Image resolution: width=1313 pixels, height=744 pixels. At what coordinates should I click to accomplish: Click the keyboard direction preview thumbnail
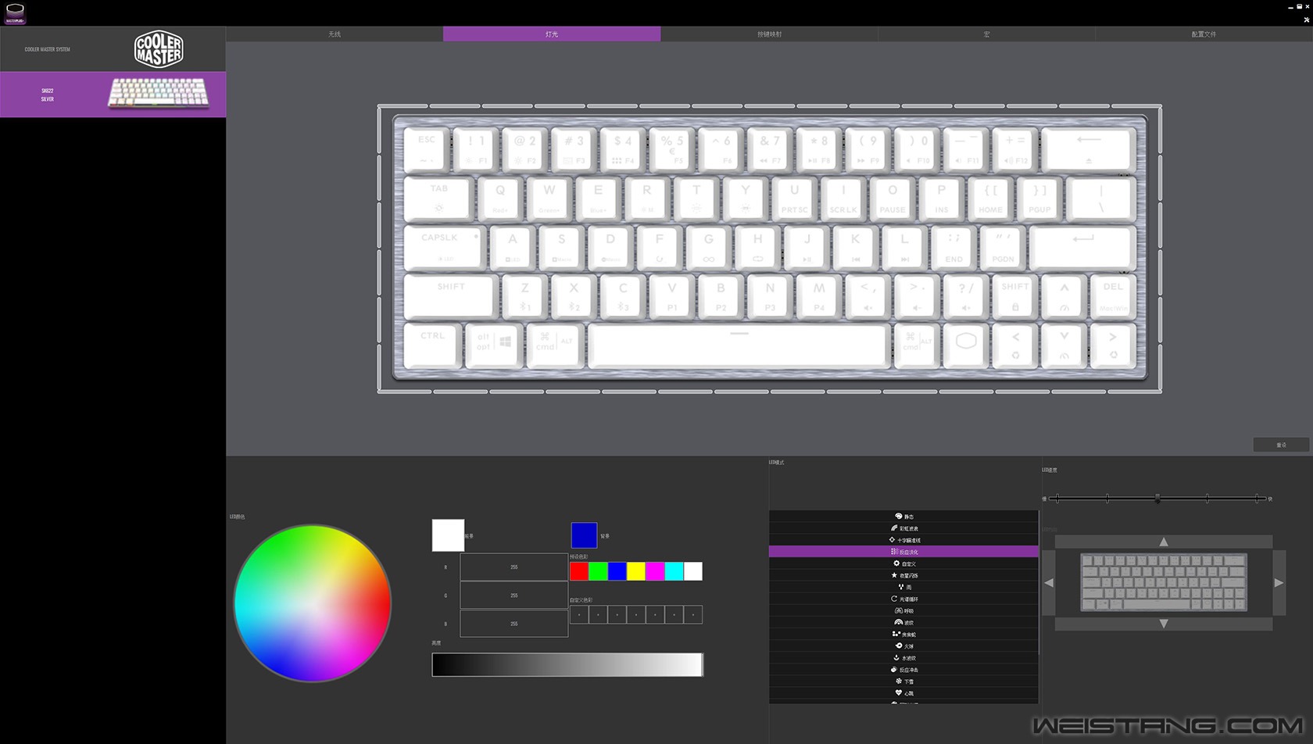(x=1164, y=582)
